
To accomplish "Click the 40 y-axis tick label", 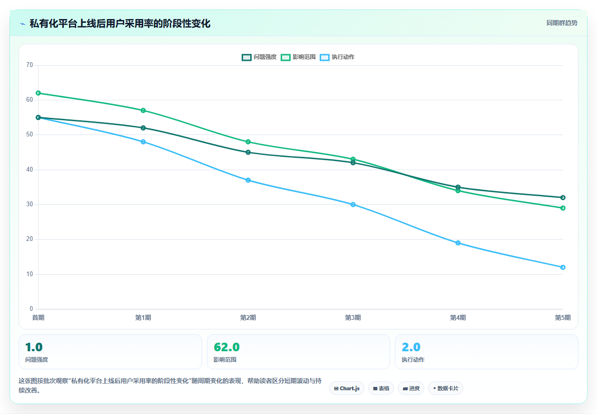I will (x=29, y=170).
